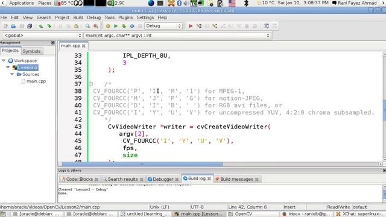Viewport: 386px width, 217px height.
Task: Close the Management panel
Action: [x=52, y=43]
